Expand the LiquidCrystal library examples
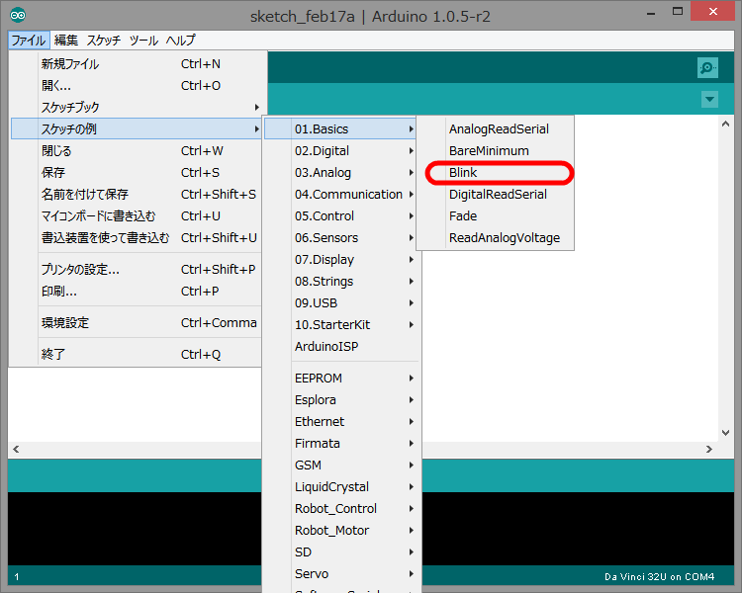Viewport: 742px width, 593px height. (x=339, y=487)
